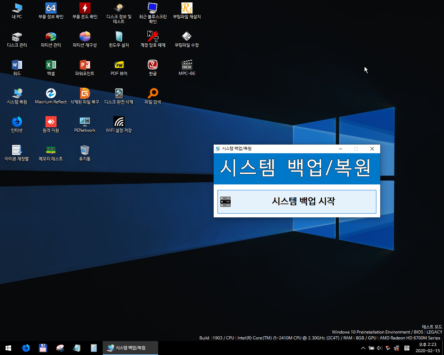Close the 시스템 백업/복원 window
This screenshot has width=444, height=355.
[372, 149]
